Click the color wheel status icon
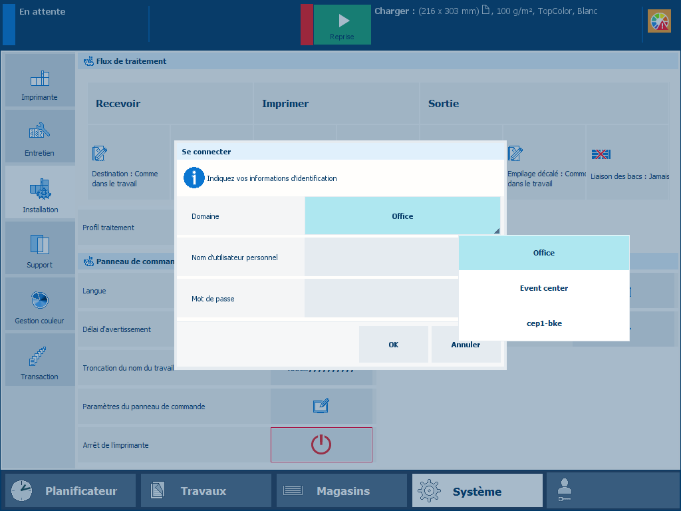The image size is (681, 511). [x=659, y=22]
